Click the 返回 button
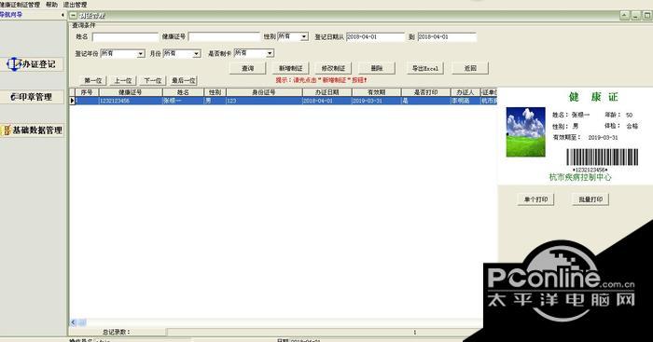 tap(470, 68)
